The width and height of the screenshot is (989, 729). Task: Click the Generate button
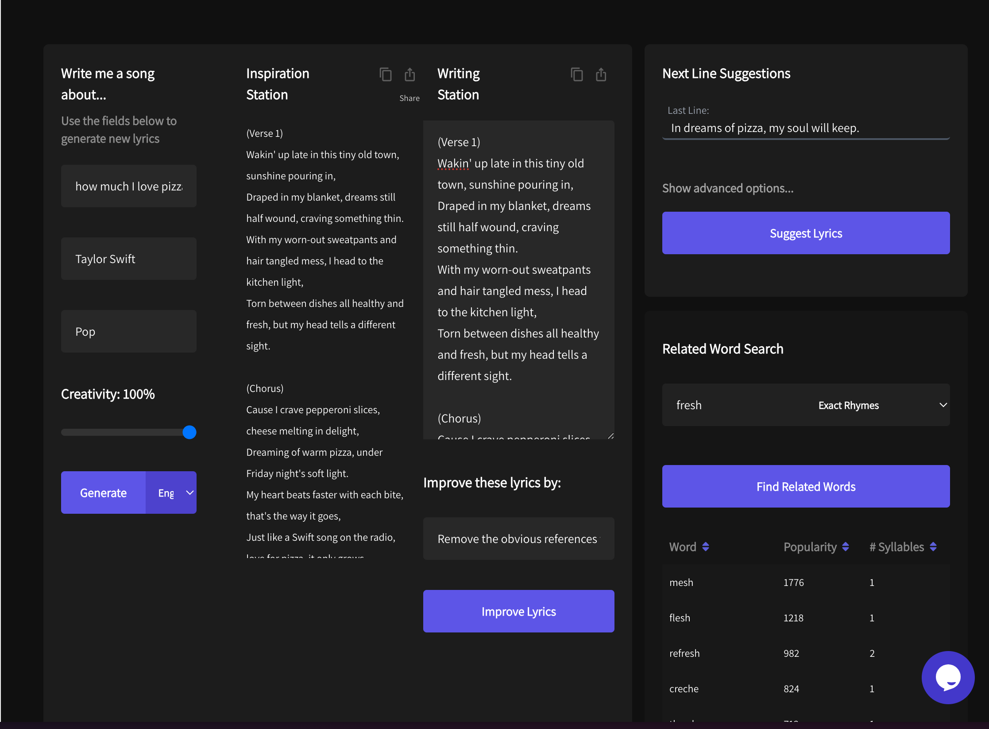(x=104, y=493)
